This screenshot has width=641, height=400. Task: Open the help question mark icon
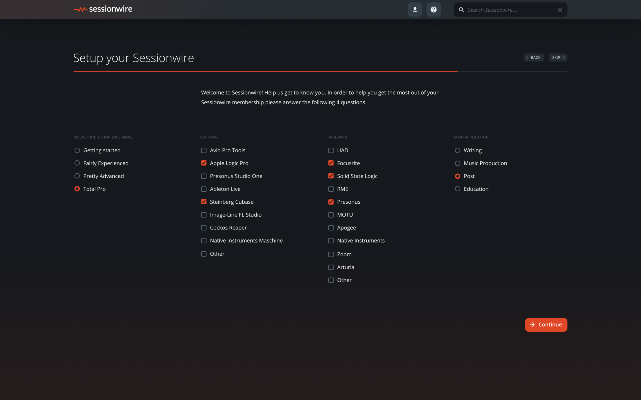point(434,10)
